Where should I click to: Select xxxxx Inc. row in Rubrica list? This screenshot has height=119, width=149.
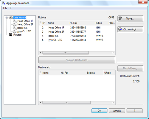[x=77, y=36]
